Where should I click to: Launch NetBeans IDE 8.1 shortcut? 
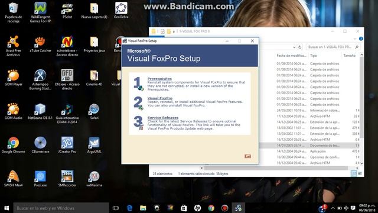click(40, 112)
